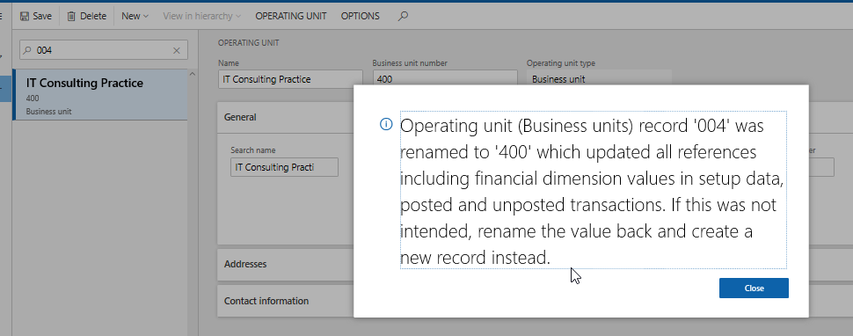Click the Business unit number field
This screenshot has height=336, width=853.
[x=444, y=79]
